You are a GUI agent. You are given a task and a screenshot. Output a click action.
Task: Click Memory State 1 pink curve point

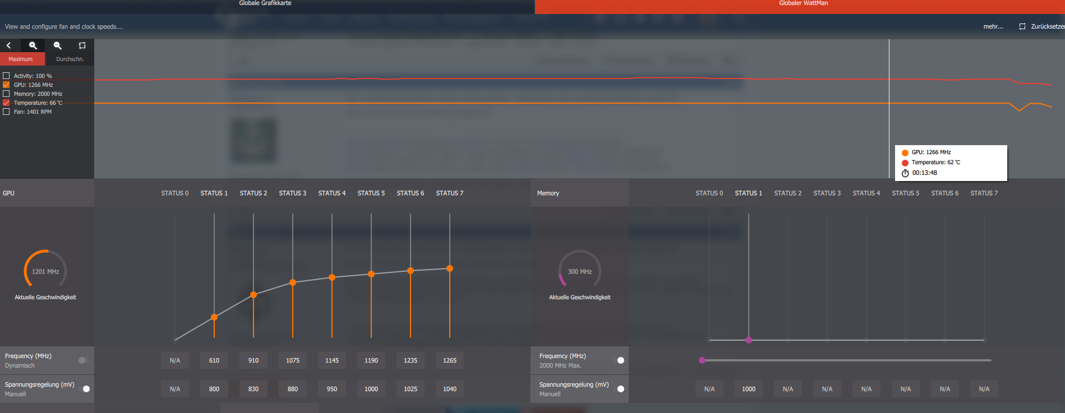(x=749, y=340)
